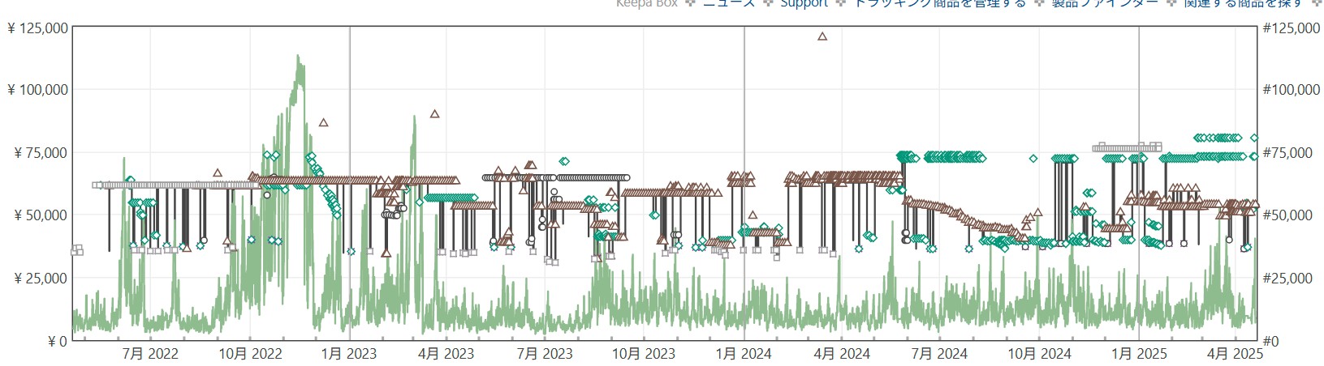This screenshot has height=366, width=1324.
Task: Open the ニュース menu link
Action: (728, 3)
